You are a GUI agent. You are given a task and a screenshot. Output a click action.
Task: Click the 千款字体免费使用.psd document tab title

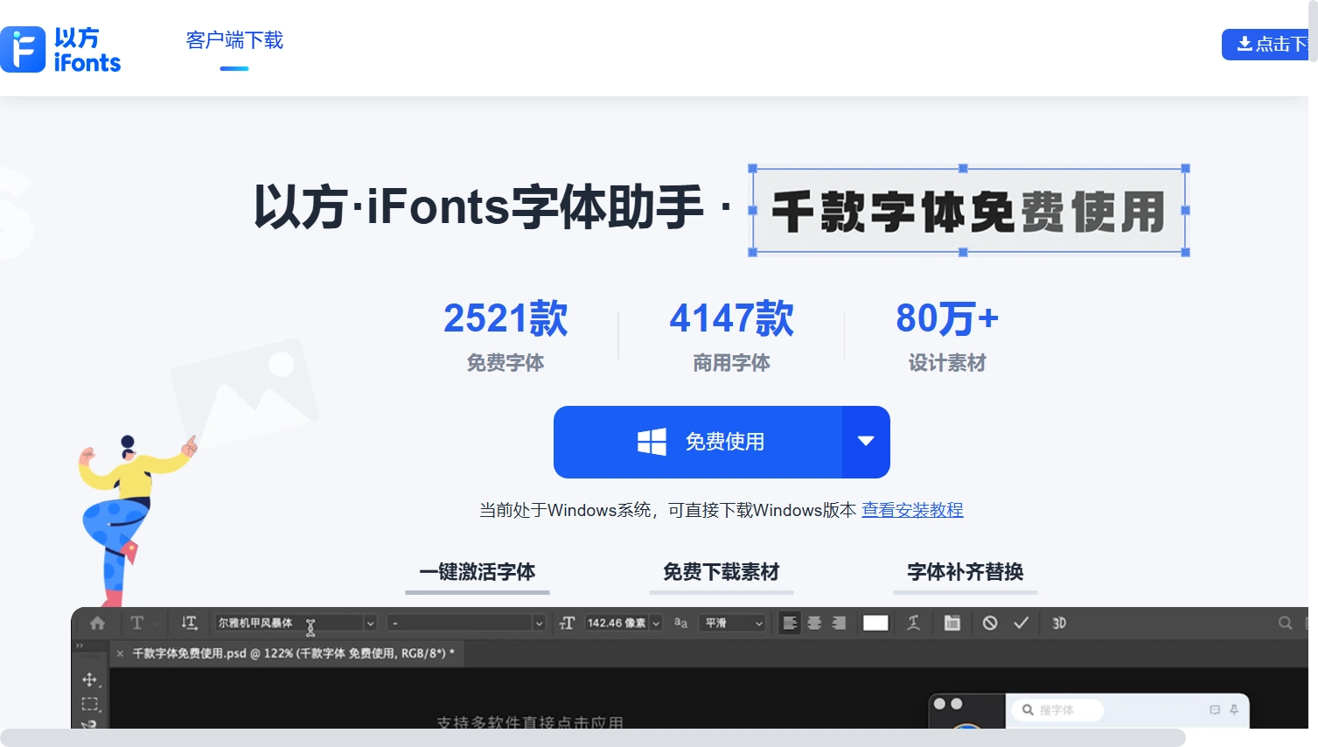point(293,653)
